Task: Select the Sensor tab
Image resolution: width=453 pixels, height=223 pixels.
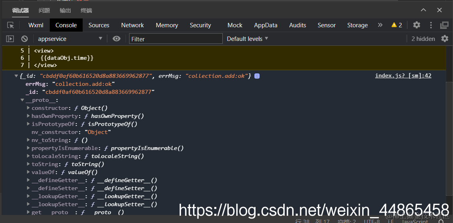Action: 327,25
